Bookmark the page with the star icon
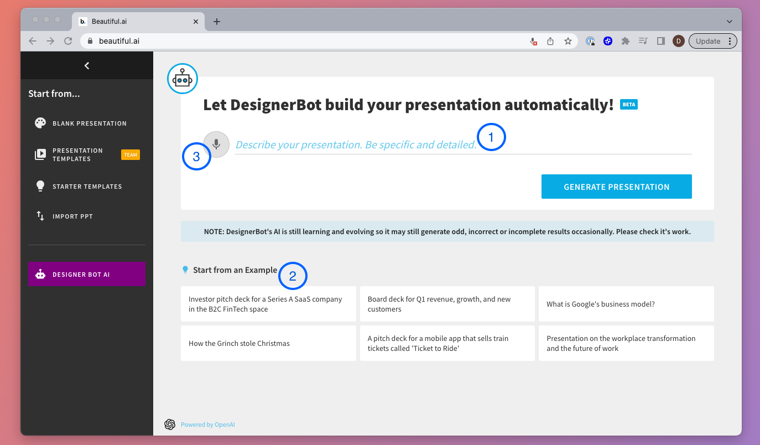This screenshot has height=445, width=760. pyautogui.click(x=568, y=41)
